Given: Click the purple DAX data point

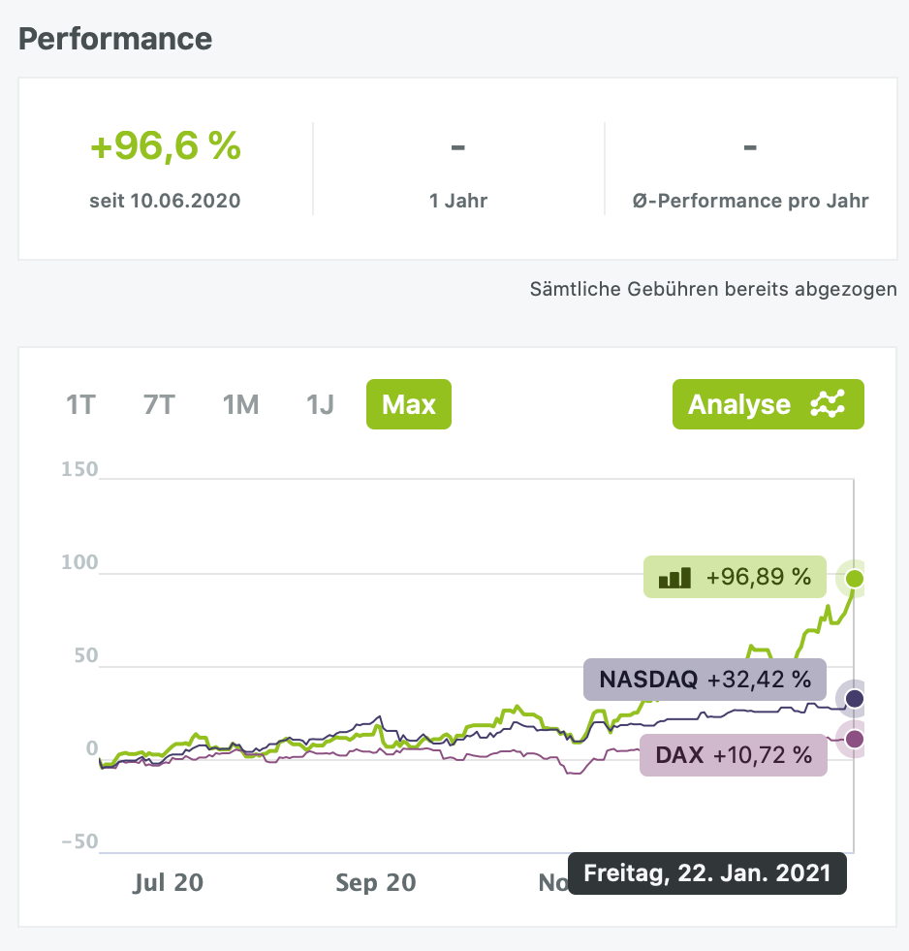Looking at the screenshot, I should pyautogui.click(x=854, y=740).
